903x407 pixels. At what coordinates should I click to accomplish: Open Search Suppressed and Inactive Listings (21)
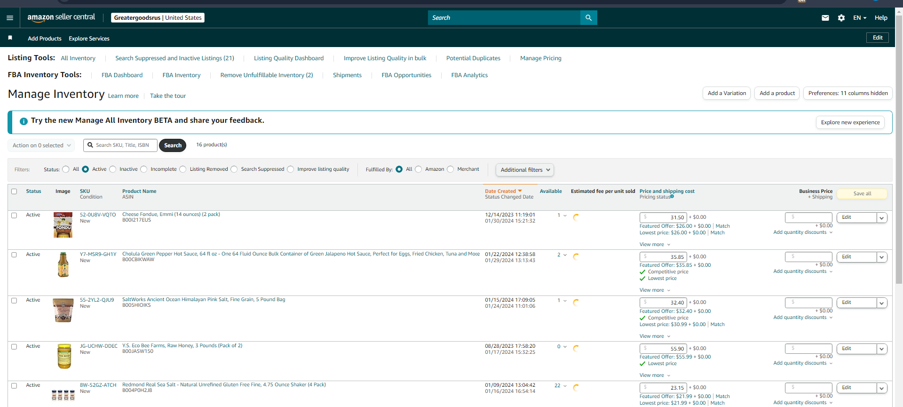[174, 58]
